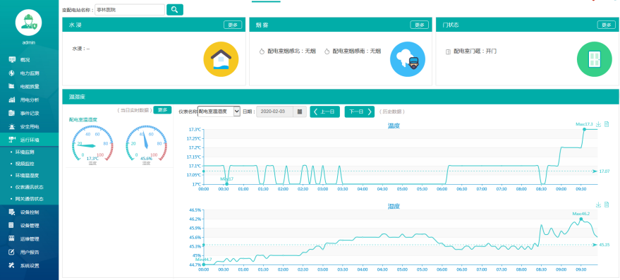The width and height of the screenshot is (620, 280).
Task: Click the 用电分析 bar-chart icon
Action: [x=12, y=99]
